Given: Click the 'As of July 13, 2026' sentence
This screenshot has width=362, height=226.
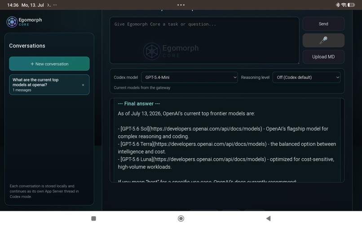Looking at the screenshot, I should point(186,113).
